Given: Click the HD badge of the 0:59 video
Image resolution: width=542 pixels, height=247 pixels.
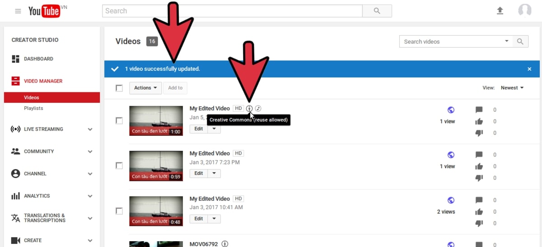Looking at the screenshot, I should pos(238,154).
